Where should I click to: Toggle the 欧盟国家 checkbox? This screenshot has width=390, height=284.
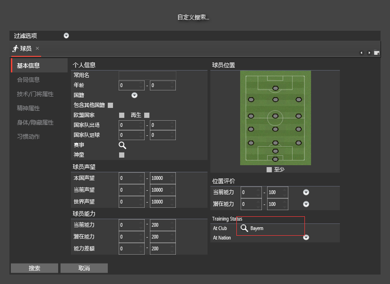[121, 115]
